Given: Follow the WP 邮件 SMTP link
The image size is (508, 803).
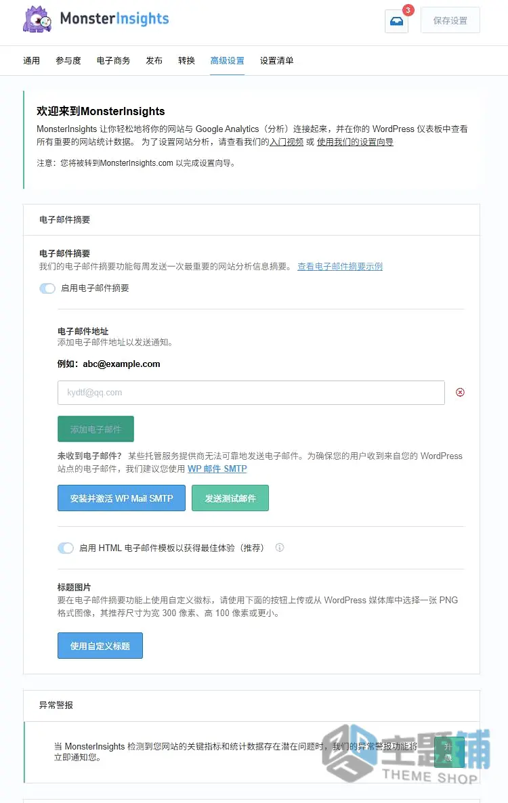Looking at the screenshot, I should [x=217, y=469].
